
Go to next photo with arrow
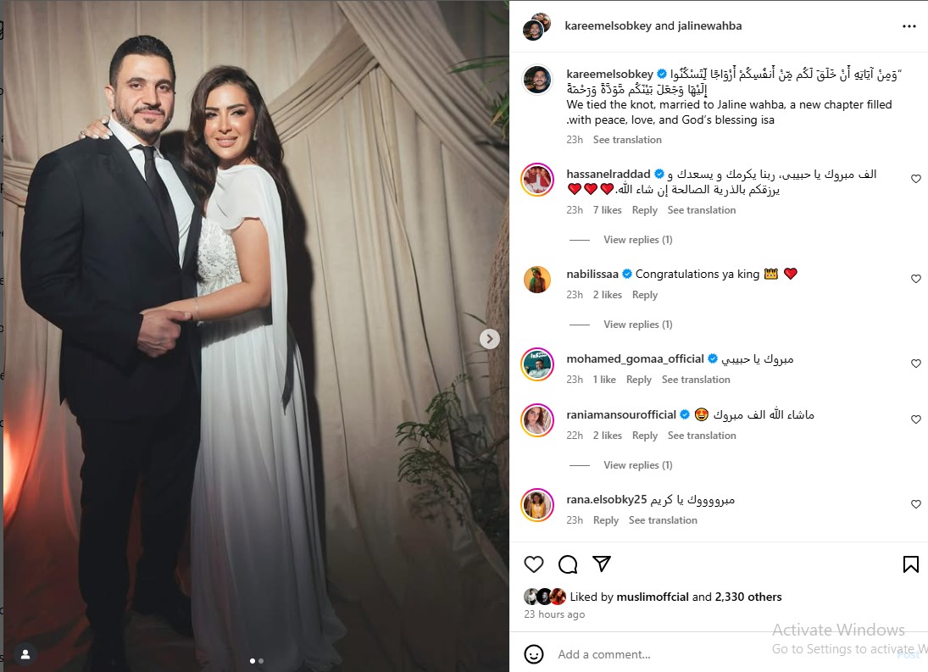(490, 339)
